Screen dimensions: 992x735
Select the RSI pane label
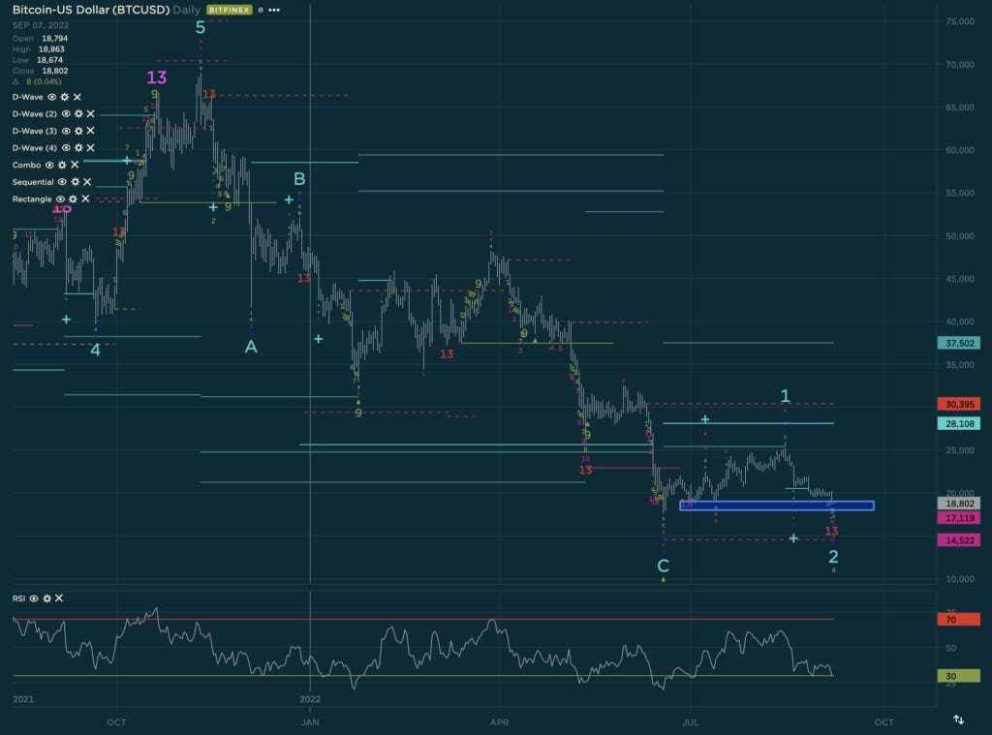tap(19, 598)
